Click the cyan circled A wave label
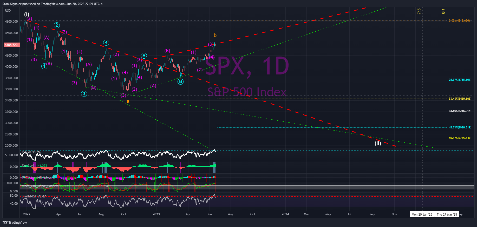Image resolution: width=477 pixels, height=227 pixels. (144, 56)
